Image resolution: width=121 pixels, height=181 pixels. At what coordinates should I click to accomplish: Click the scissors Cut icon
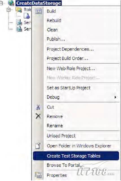click(x=38, y=107)
